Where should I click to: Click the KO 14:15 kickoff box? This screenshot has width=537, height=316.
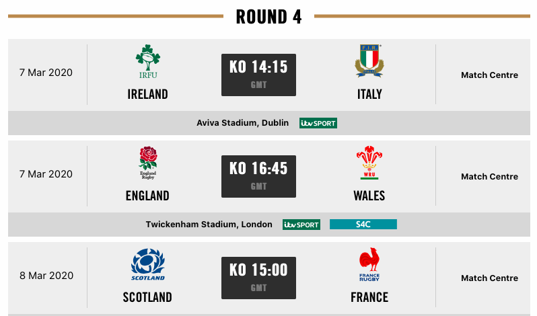pyautogui.click(x=258, y=75)
